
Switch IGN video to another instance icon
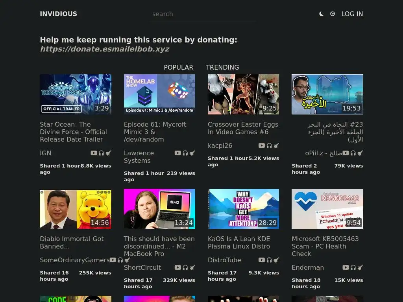coord(109,153)
